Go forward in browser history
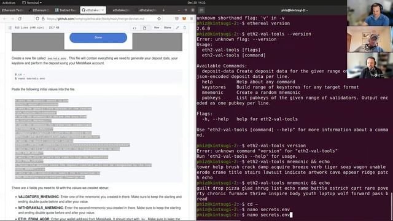The height and width of the screenshot is (221, 393). click(x=12, y=19)
